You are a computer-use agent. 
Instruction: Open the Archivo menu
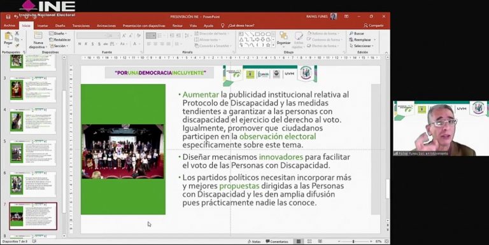pyautogui.click(x=10, y=25)
